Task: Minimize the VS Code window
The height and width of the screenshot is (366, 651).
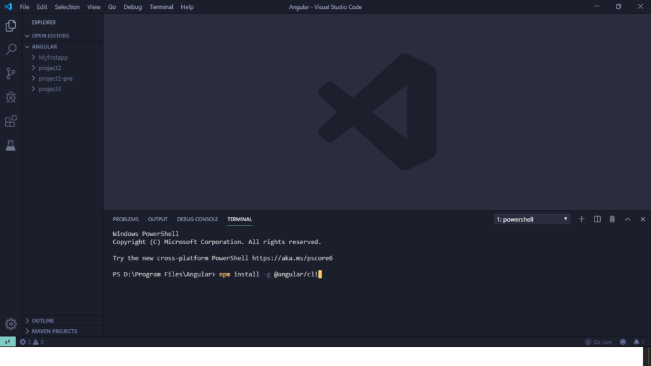Action: [x=596, y=6]
